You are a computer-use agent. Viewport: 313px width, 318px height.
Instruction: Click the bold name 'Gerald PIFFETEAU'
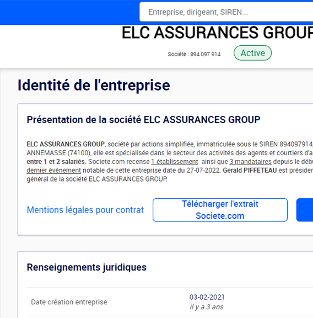point(250,171)
